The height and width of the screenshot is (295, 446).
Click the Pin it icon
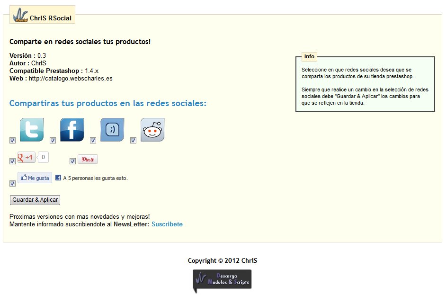pos(88,159)
